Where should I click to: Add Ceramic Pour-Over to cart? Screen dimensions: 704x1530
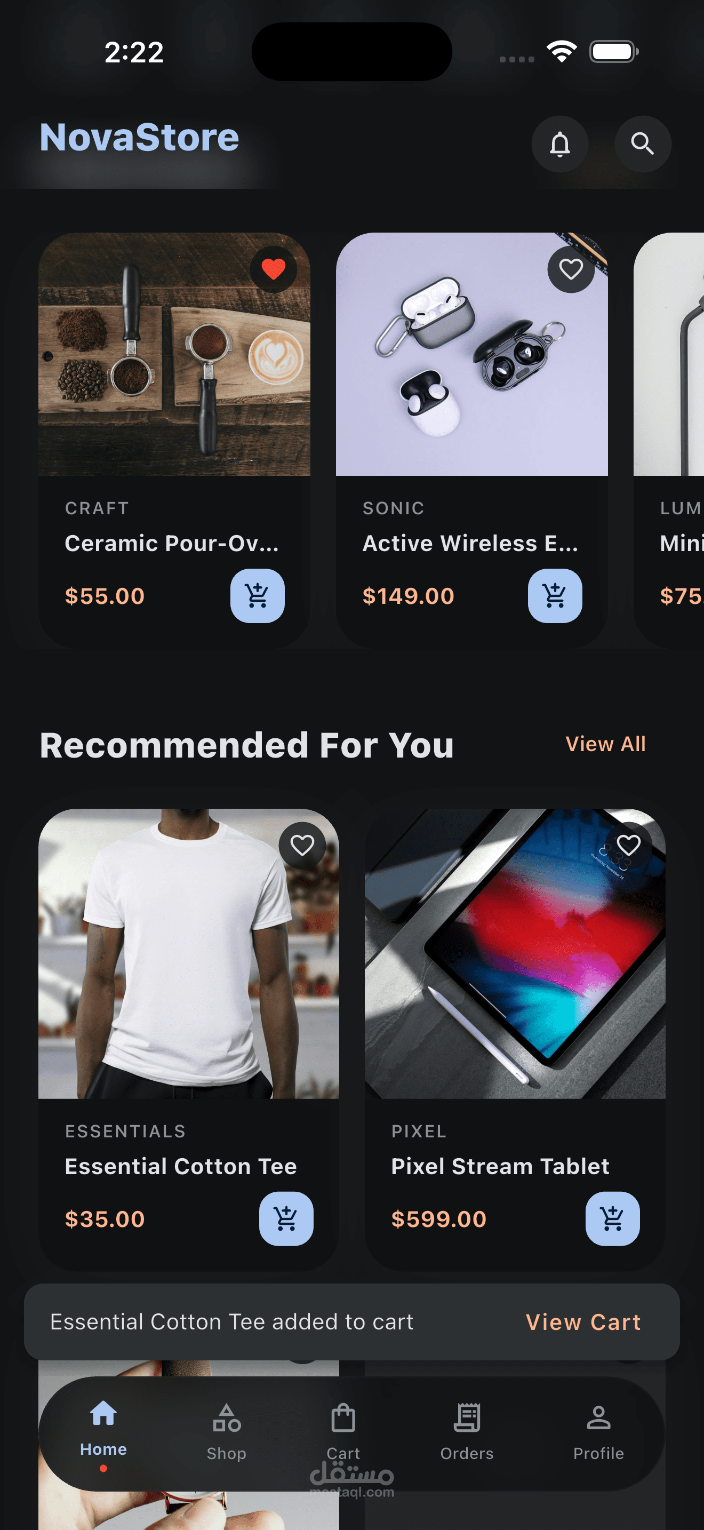257,596
